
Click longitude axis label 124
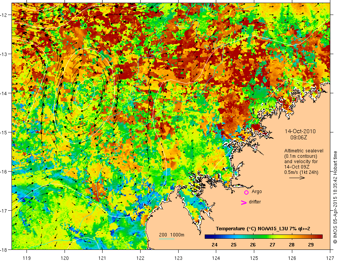tap(216, 258)
